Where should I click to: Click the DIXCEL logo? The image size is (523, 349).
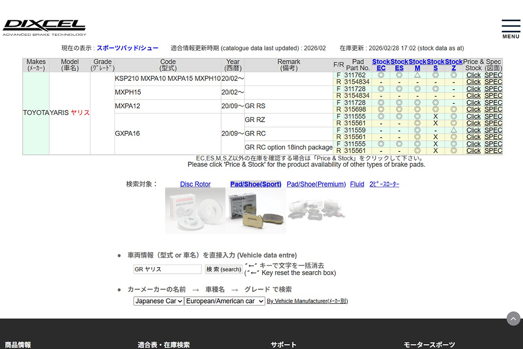pyautogui.click(x=44, y=27)
